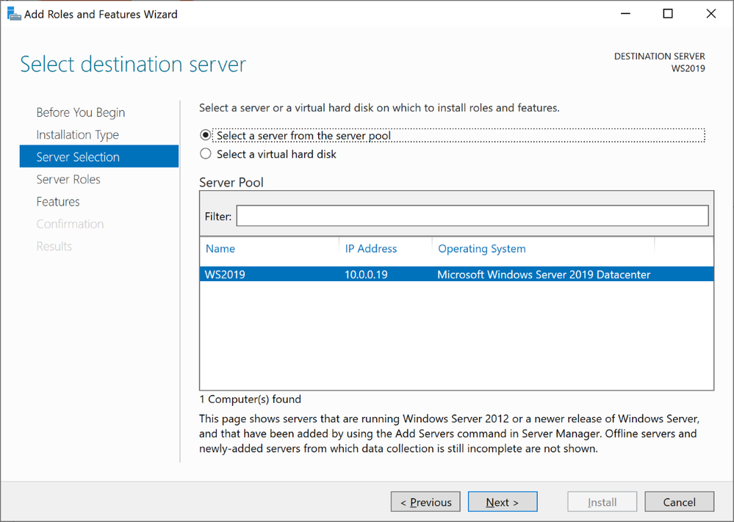
Task: Open the Features step
Action: point(57,201)
